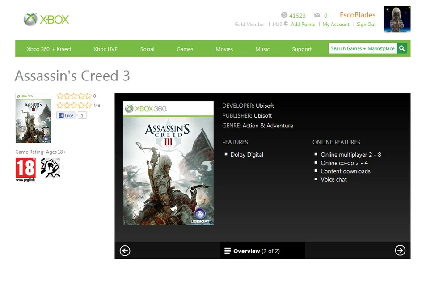Image resolution: width=447 pixels, height=292 pixels.
Task: Click GENRE: Action & Adventure text
Action: pos(258,126)
